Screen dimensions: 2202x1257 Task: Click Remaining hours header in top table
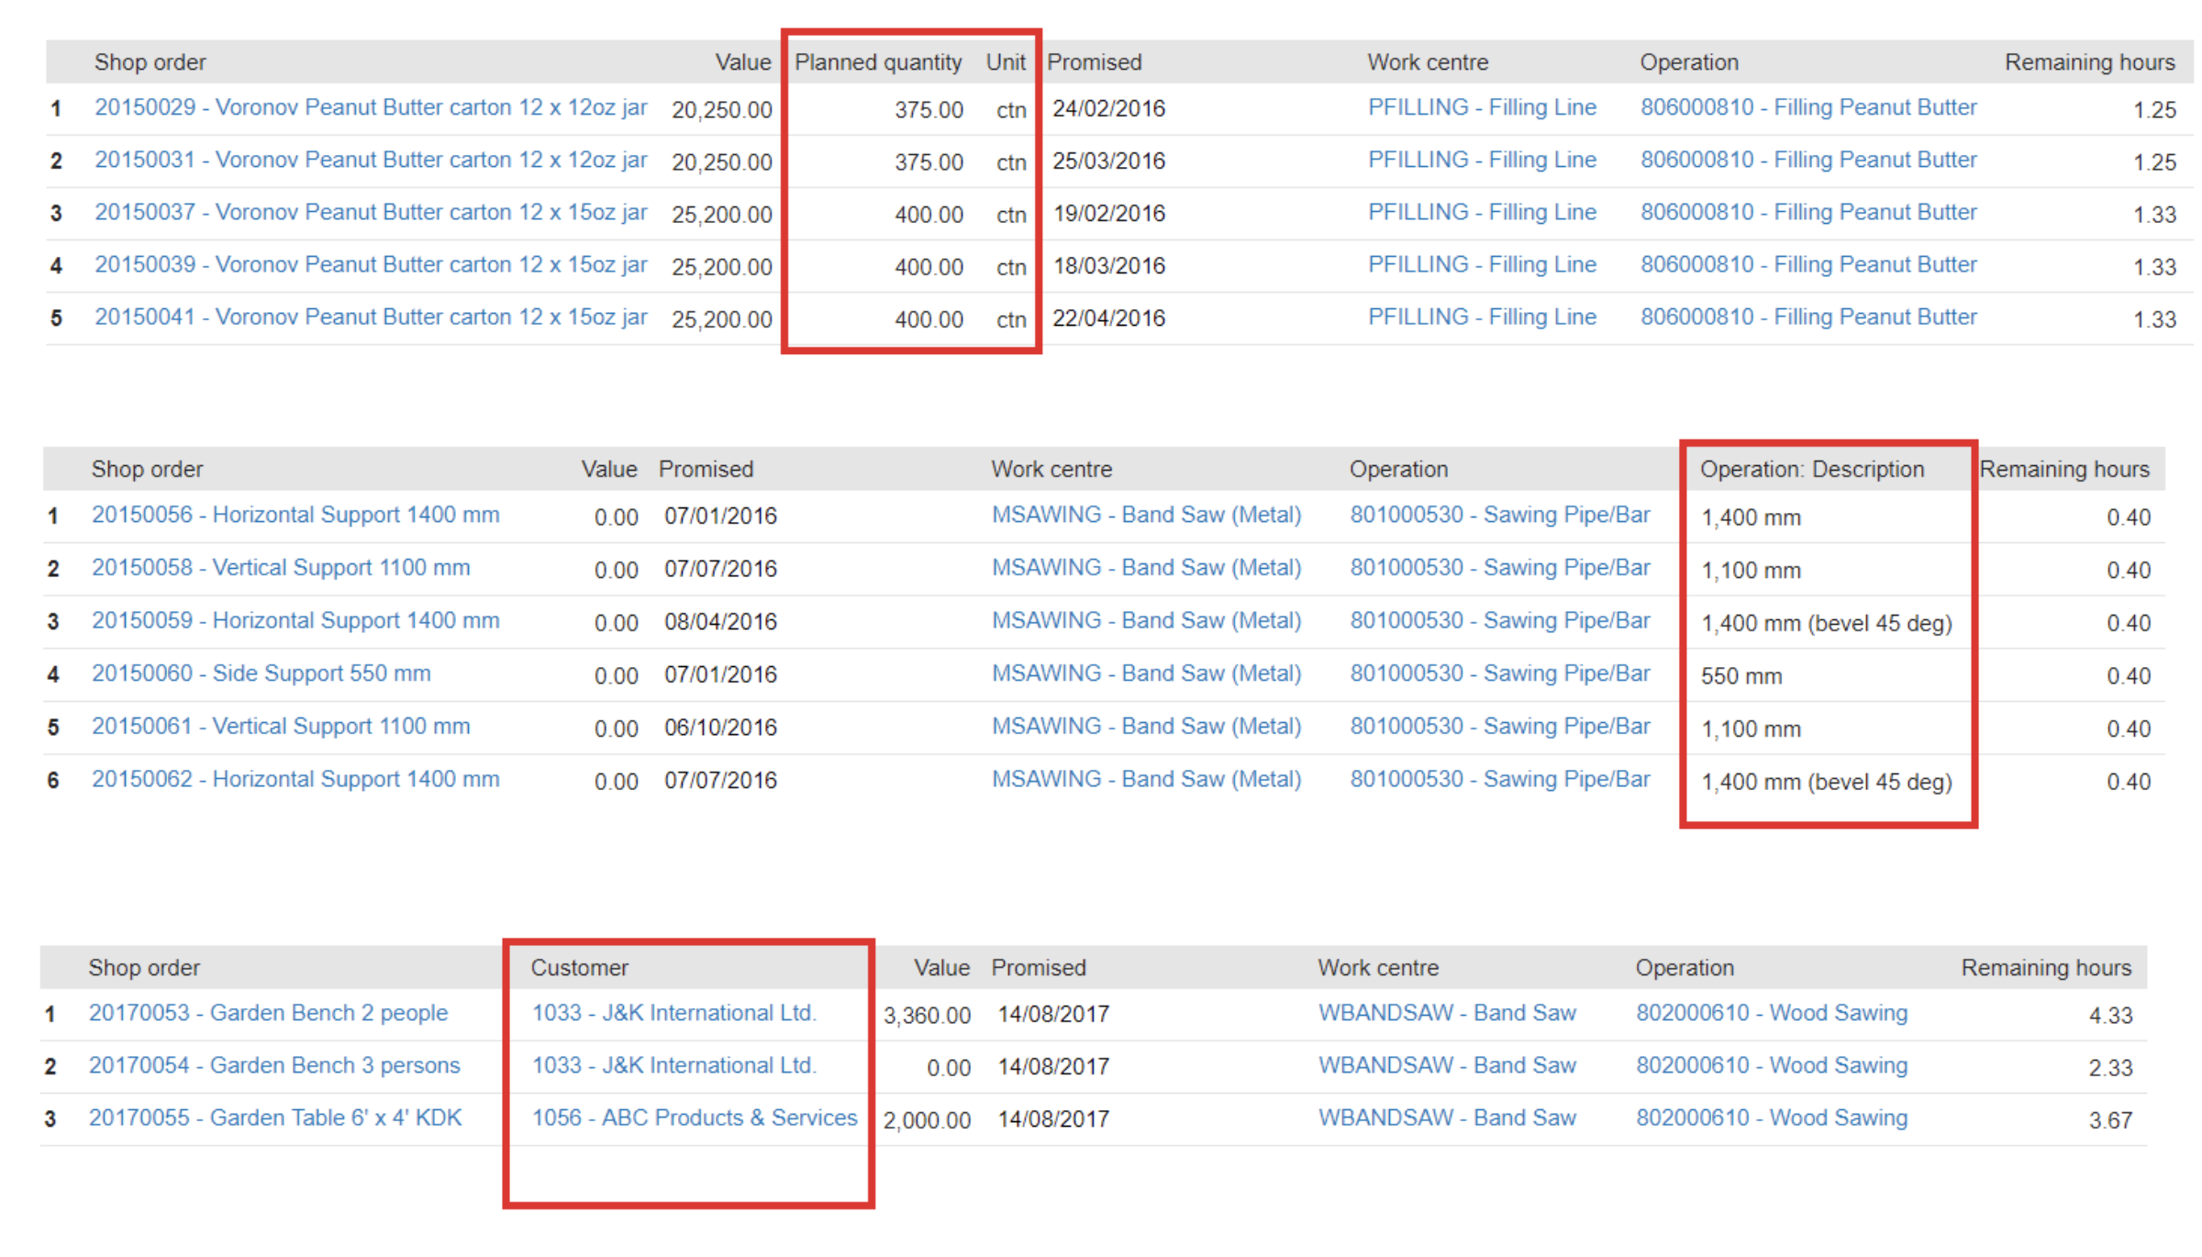(2088, 62)
